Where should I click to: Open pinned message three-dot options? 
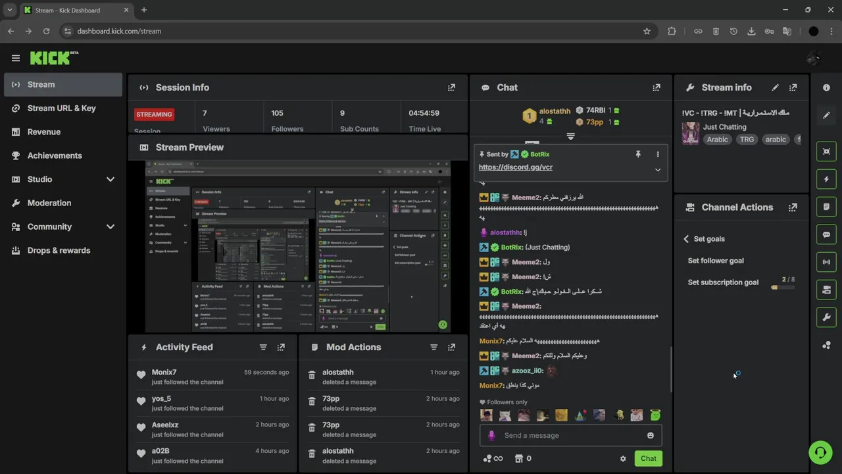pos(657,154)
